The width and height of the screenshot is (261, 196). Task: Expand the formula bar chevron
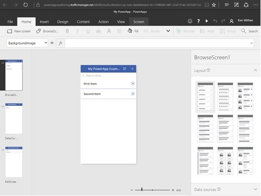point(251,43)
